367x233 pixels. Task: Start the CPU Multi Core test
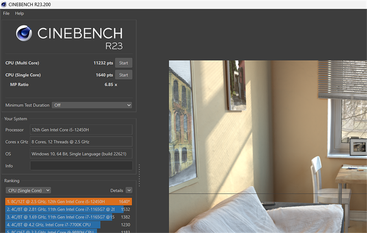(x=123, y=63)
